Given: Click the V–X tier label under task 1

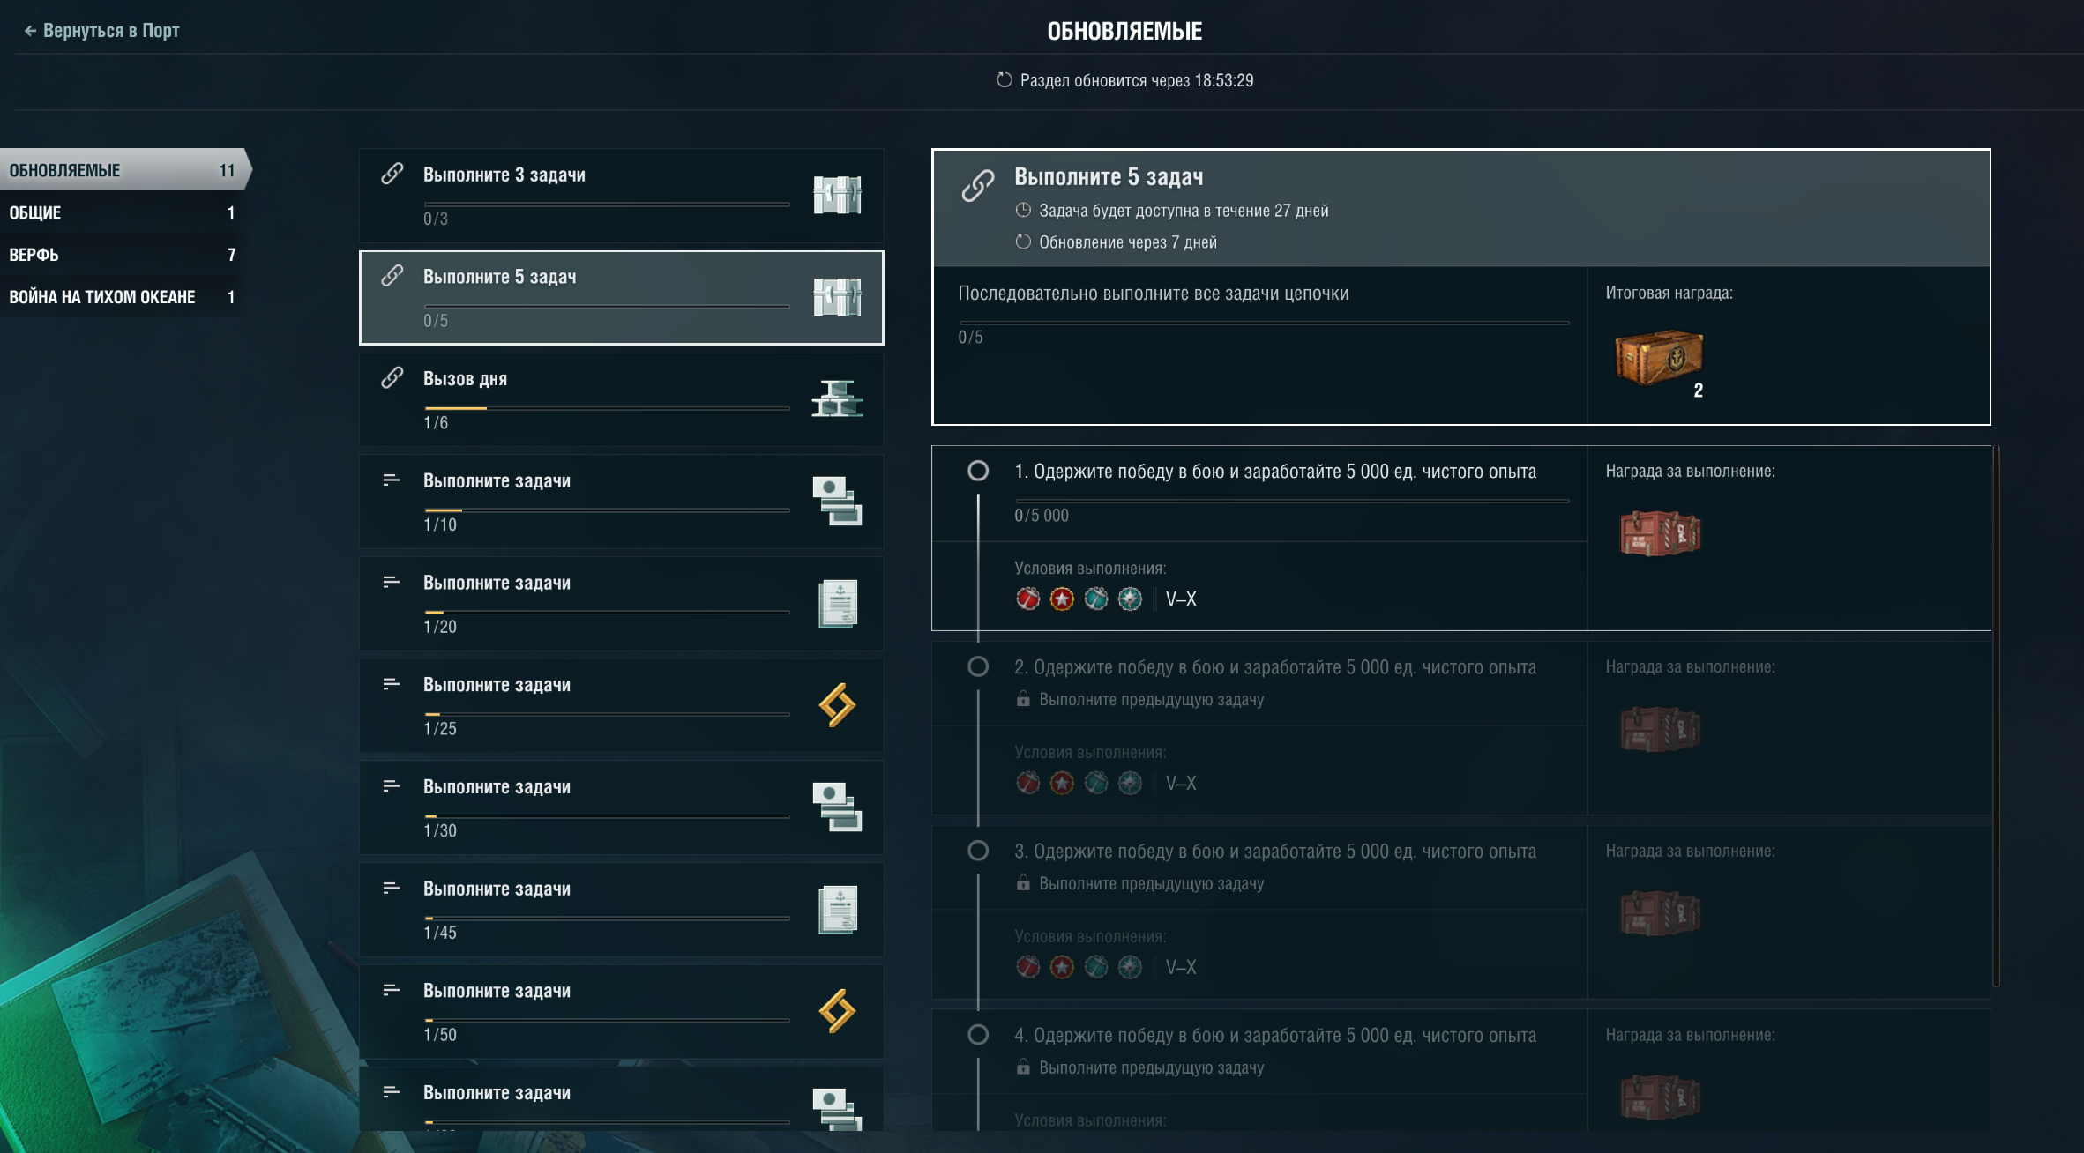Looking at the screenshot, I should coord(1181,599).
